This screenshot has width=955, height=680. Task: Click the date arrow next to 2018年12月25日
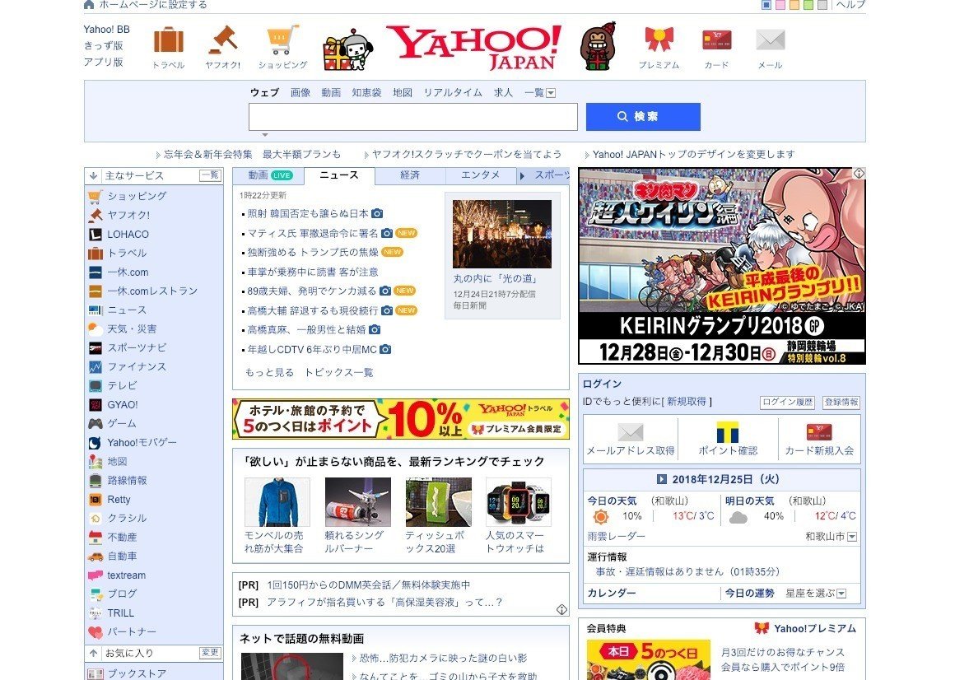point(661,479)
